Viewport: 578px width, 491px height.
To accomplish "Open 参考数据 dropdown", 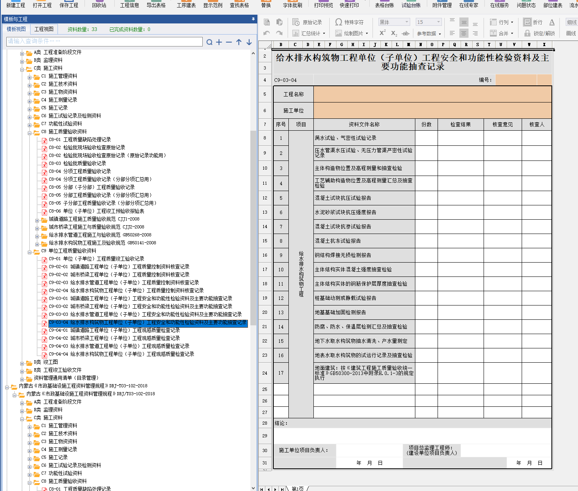I will click(x=429, y=33).
